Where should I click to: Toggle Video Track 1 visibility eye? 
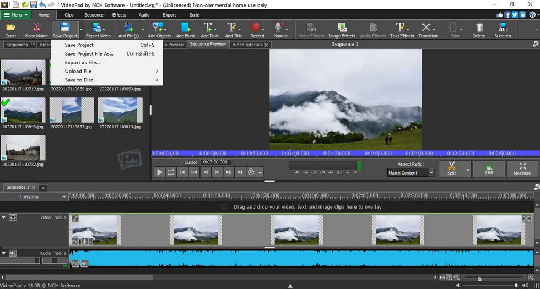[13, 217]
